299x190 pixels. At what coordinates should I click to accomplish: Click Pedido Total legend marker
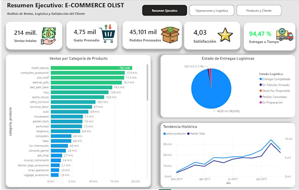[x=188, y=134]
